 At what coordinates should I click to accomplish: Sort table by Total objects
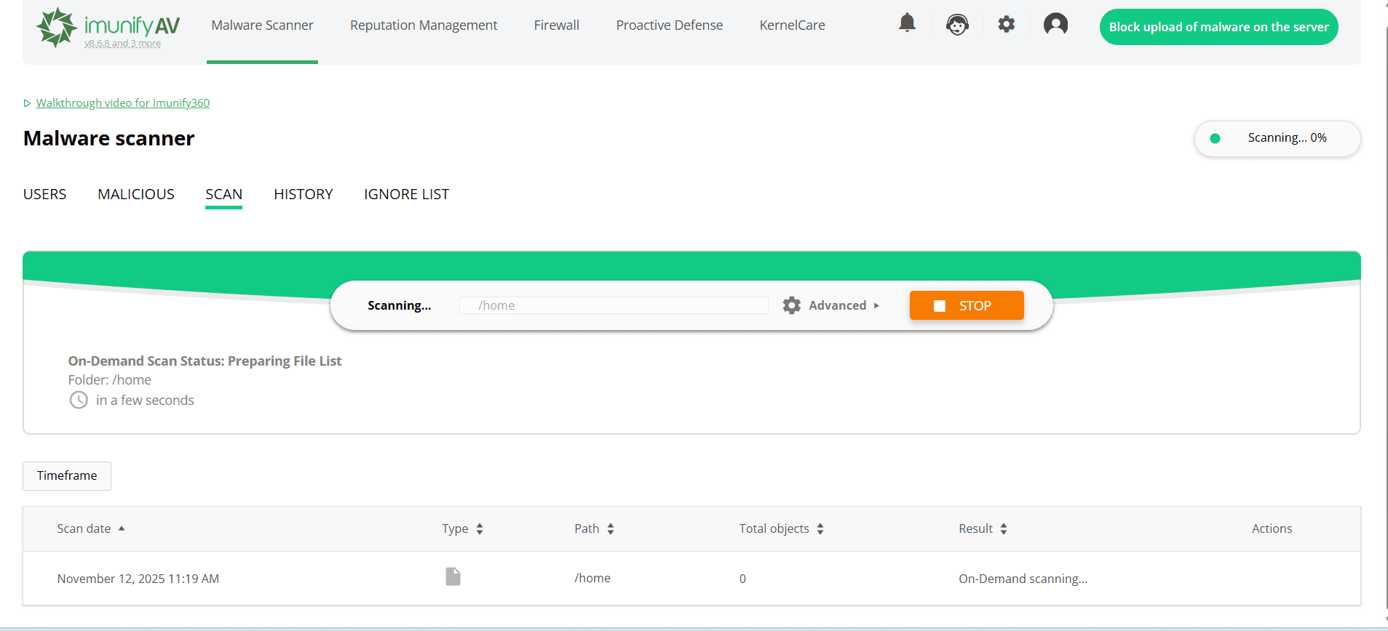[782, 528]
